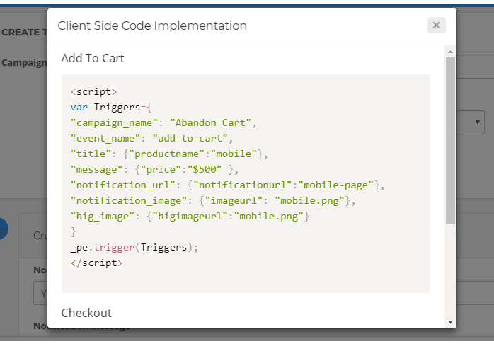Click the "notification_image" code line
The width and height of the screenshot is (494, 344).
click(213, 201)
